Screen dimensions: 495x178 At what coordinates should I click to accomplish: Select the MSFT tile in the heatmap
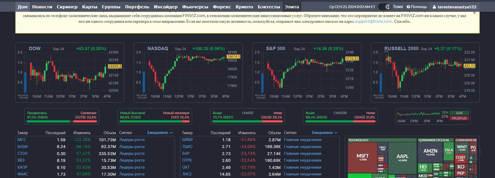point(362,157)
